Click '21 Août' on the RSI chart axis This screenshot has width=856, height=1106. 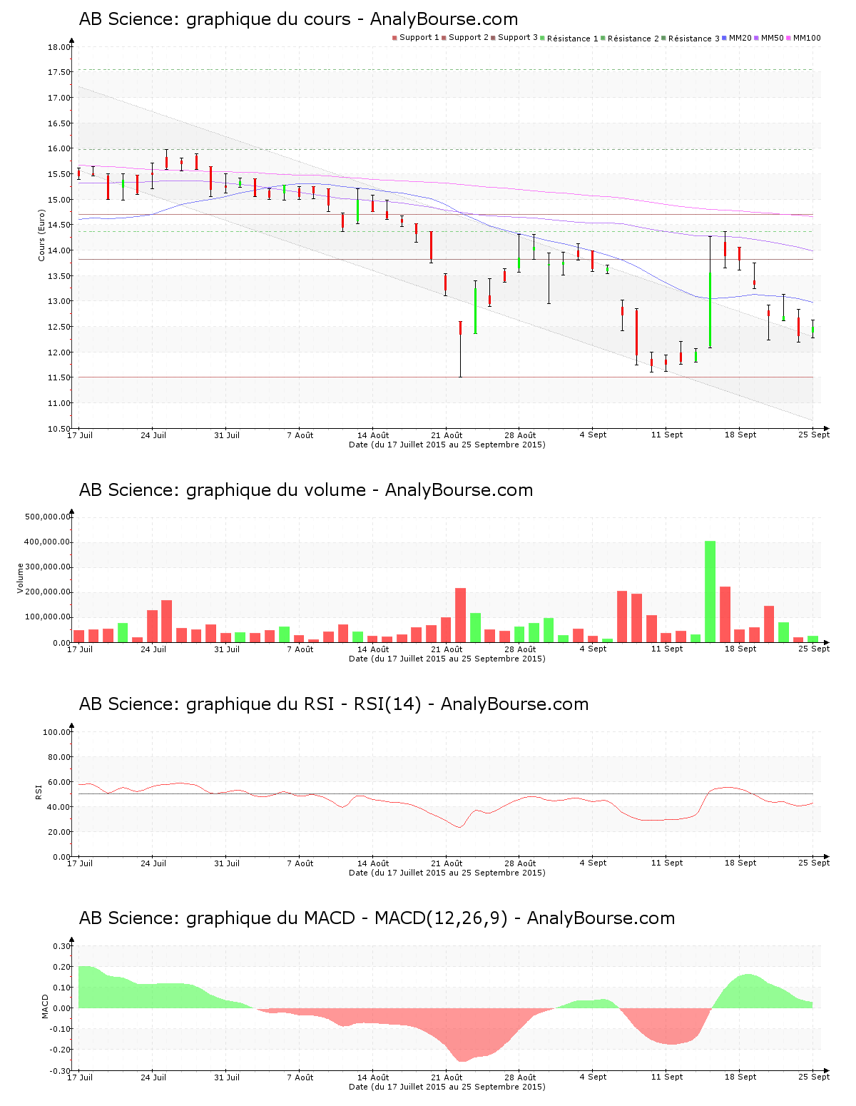[x=447, y=863]
